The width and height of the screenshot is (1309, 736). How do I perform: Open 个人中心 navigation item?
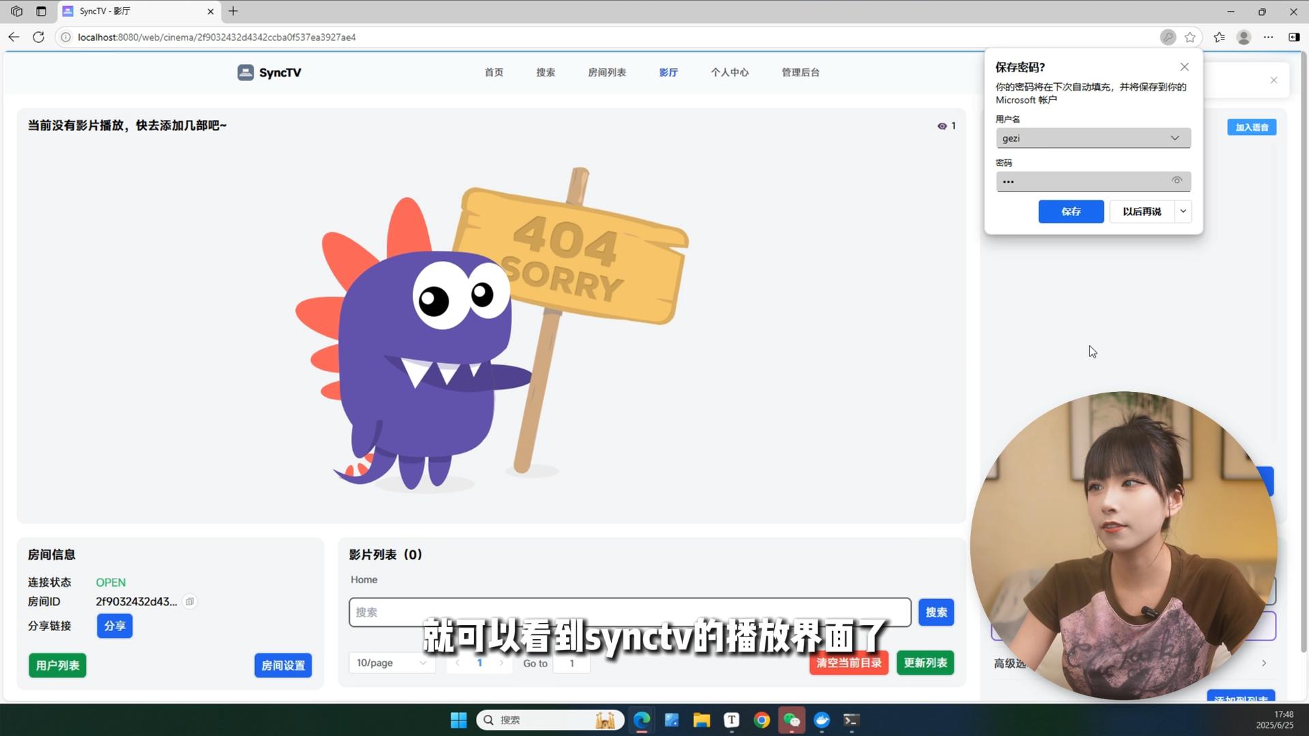[729, 72]
